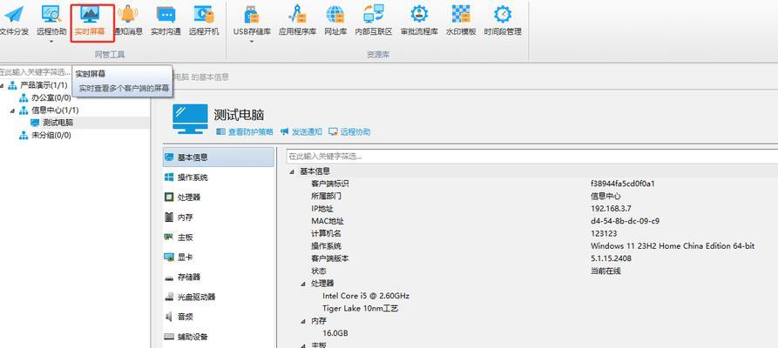
Task: Select 测试电脑 in the tree
Action: (58, 123)
